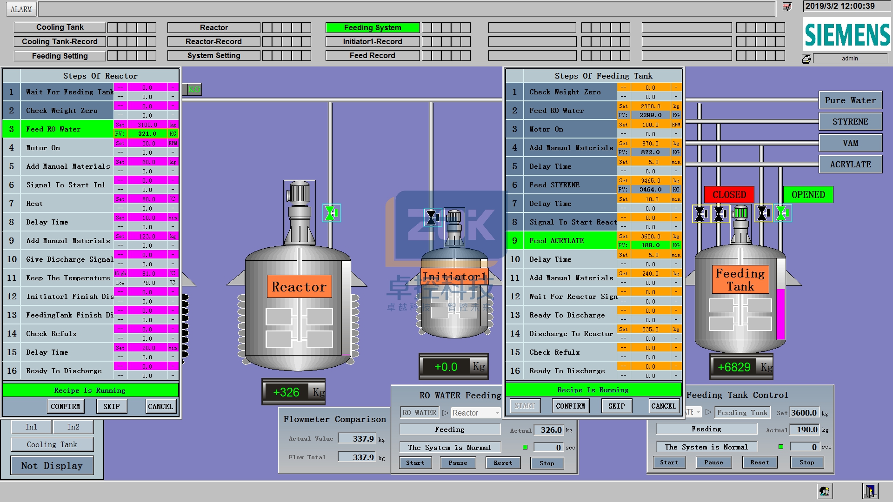The image size is (893, 502).
Task: Click the greyed START button in Feeding Tank steps
Action: pos(525,406)
